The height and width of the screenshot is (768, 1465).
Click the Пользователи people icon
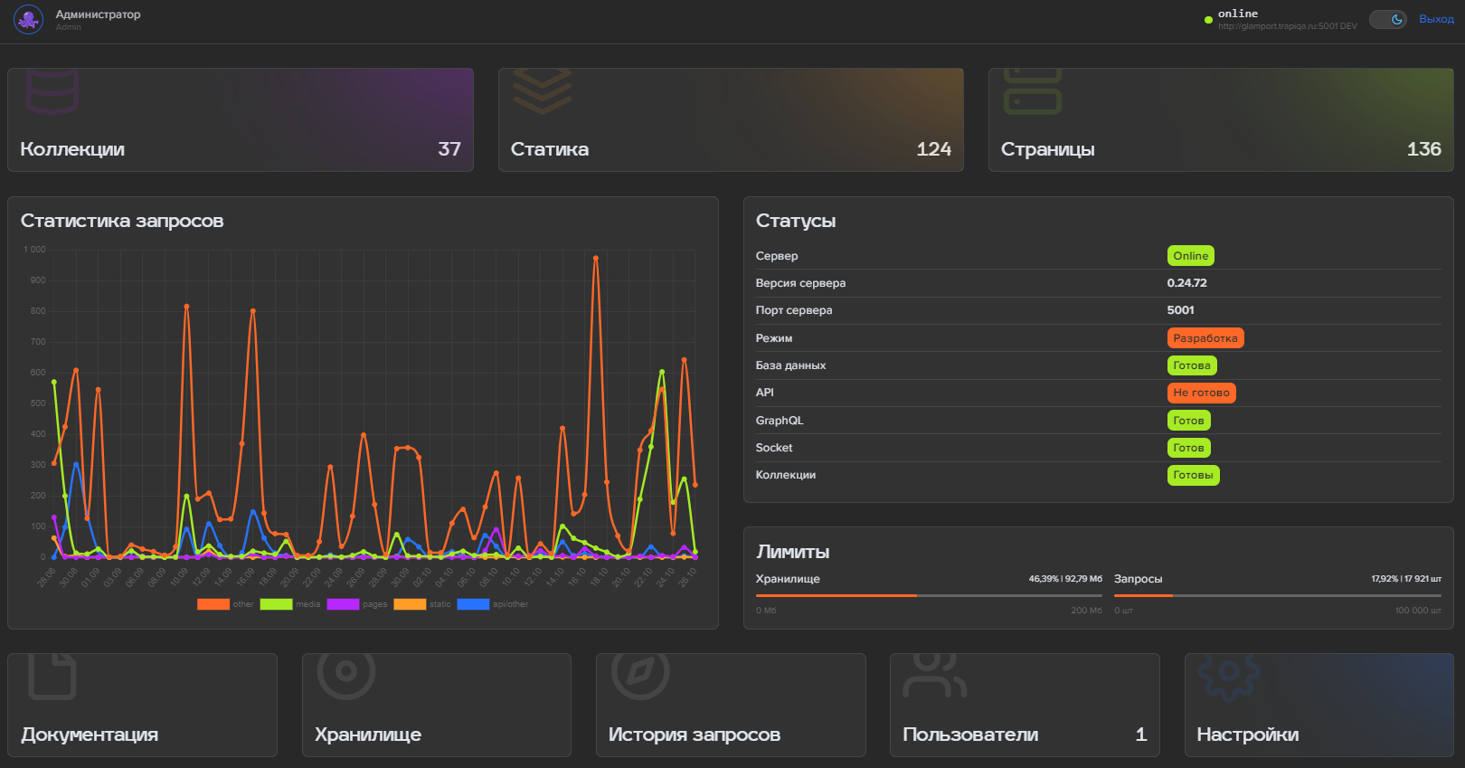(934, 676)
